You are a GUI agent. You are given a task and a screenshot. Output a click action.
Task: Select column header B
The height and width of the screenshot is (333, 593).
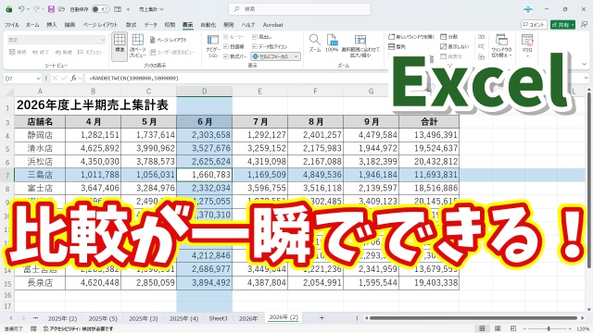tap(93, 92)
